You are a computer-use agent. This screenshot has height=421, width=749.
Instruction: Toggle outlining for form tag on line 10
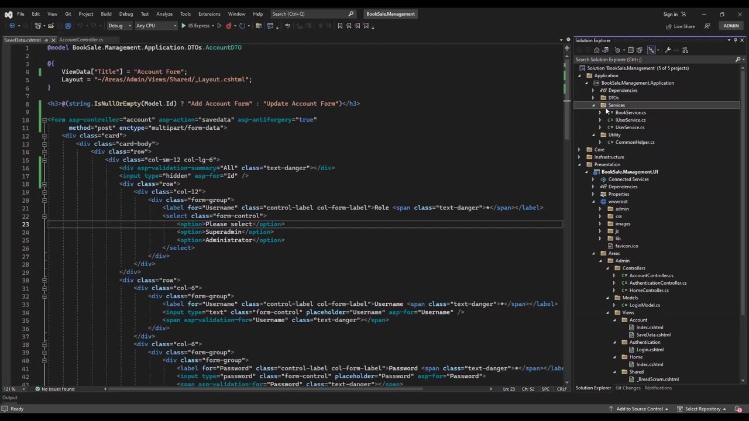(x=44, y=120)
